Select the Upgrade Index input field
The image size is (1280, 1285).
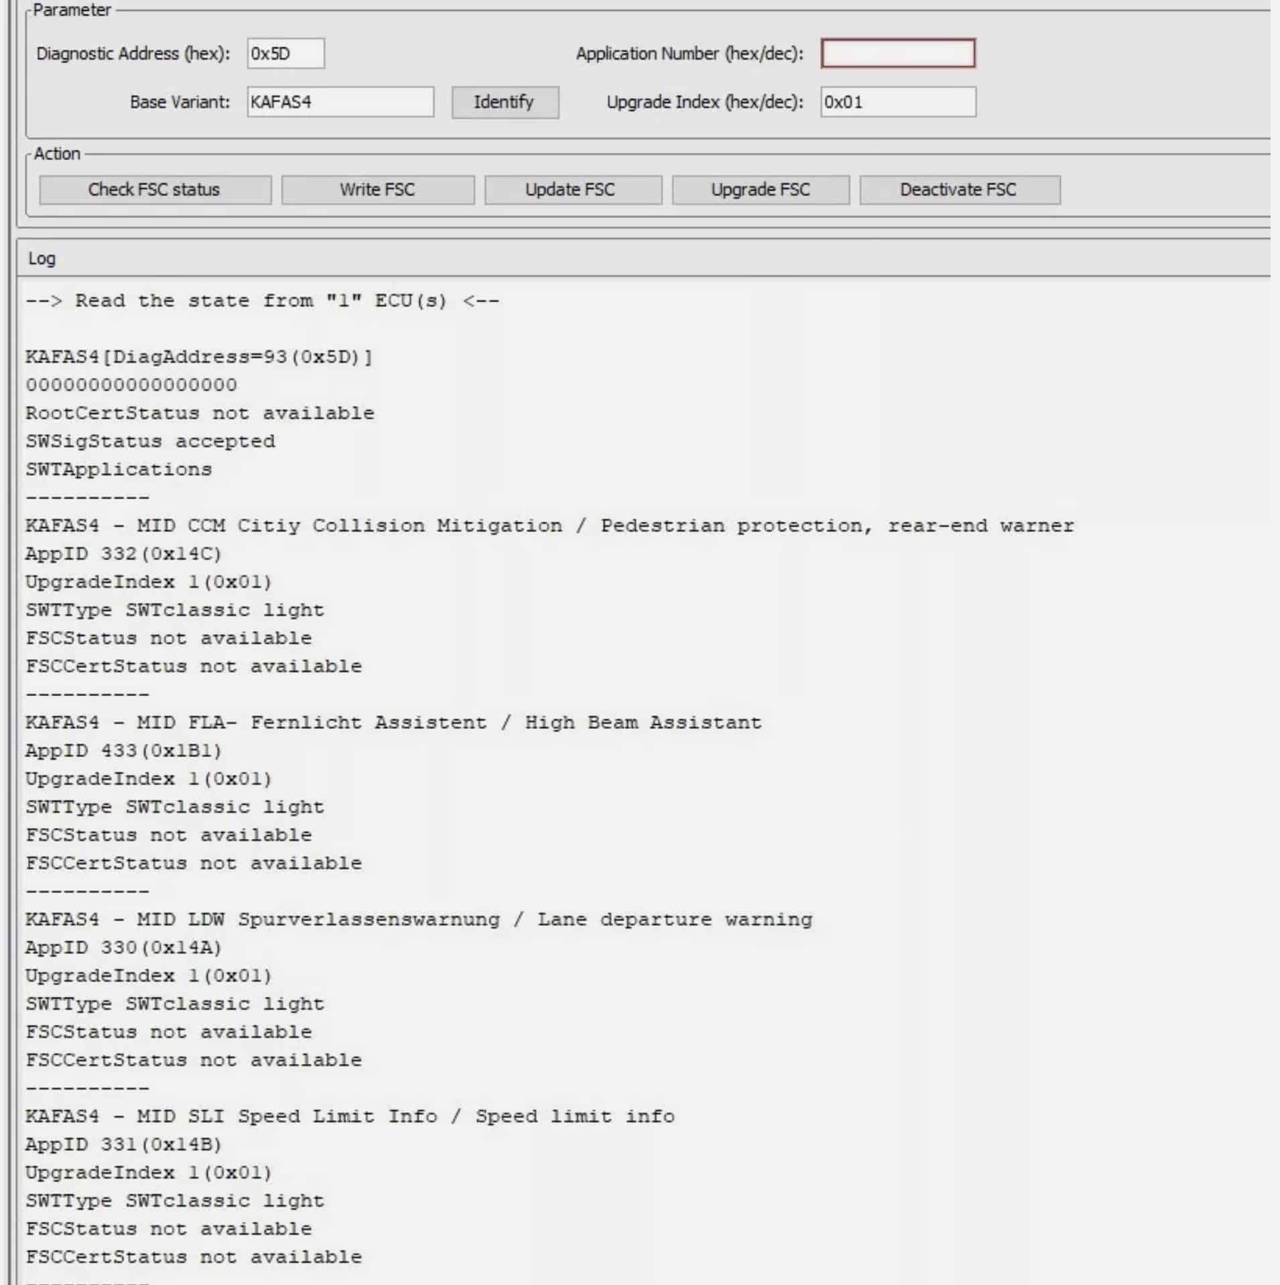pos(897,102)
